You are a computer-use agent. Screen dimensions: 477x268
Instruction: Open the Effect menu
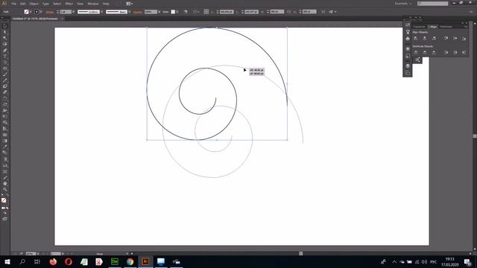click(x=69, y=4)
